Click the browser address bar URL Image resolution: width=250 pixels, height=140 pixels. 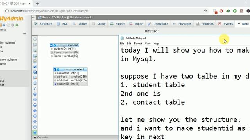[x=49, y=11]
